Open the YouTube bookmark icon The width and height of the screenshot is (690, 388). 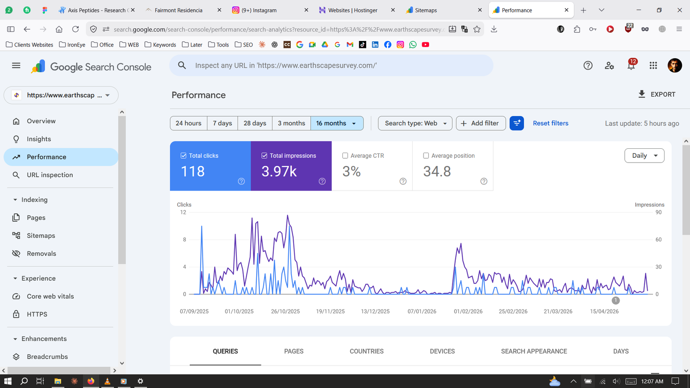pyautogui.click(x=426, y=44)
